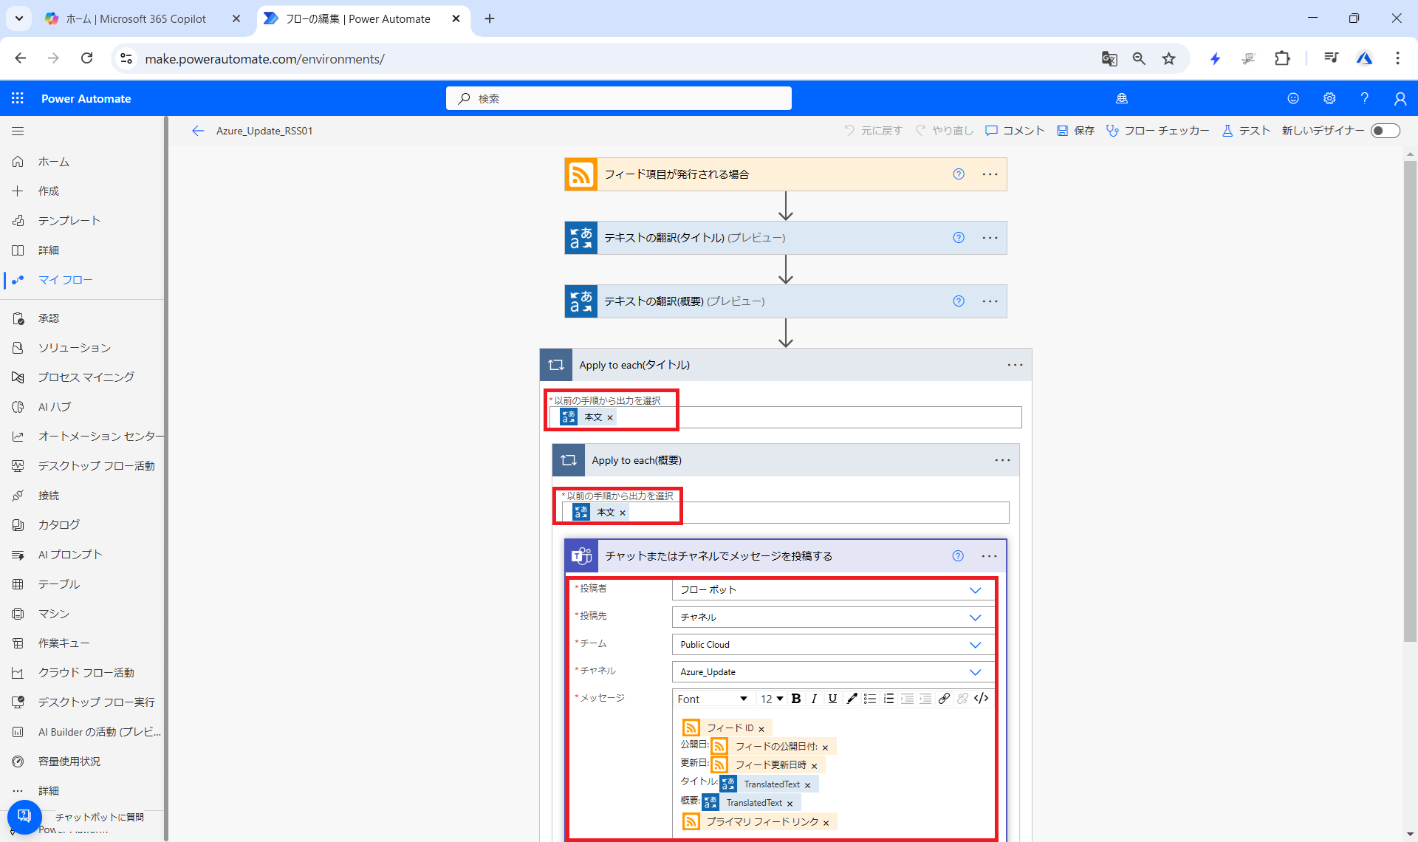
Task: Open the Power Automate settings gear
Action: (1329, 98)
